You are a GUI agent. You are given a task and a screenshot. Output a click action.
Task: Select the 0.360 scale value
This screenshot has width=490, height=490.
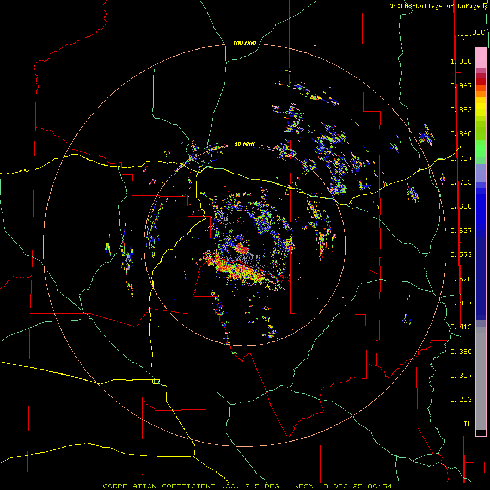pos(461,352)
